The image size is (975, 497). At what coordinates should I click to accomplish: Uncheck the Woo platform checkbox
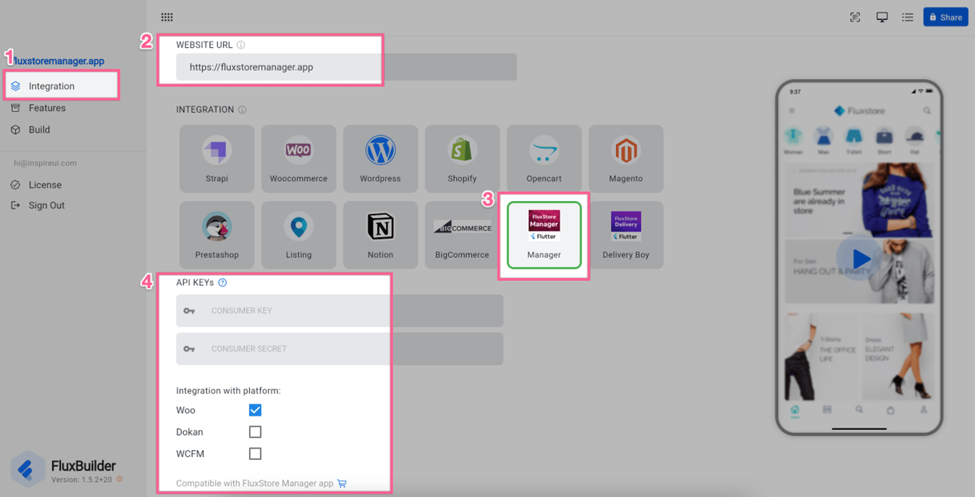255,410
